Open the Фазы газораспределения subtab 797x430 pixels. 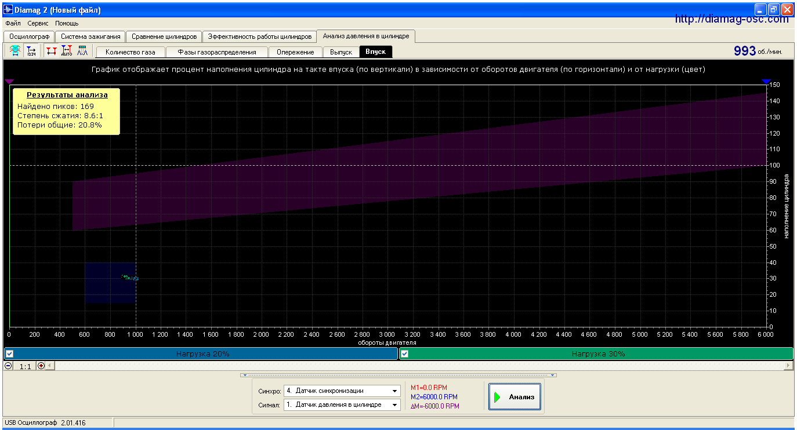[x=217, y=52]
